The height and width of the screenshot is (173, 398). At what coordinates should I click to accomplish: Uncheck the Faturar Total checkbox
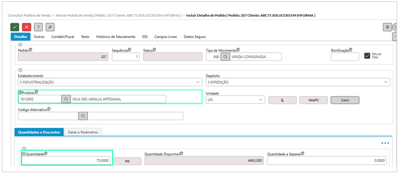point(367,56)
